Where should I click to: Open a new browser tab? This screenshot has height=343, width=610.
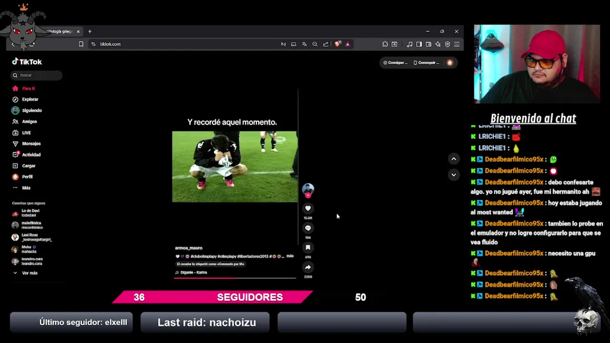pyautogui.click(x=90, y=31)
